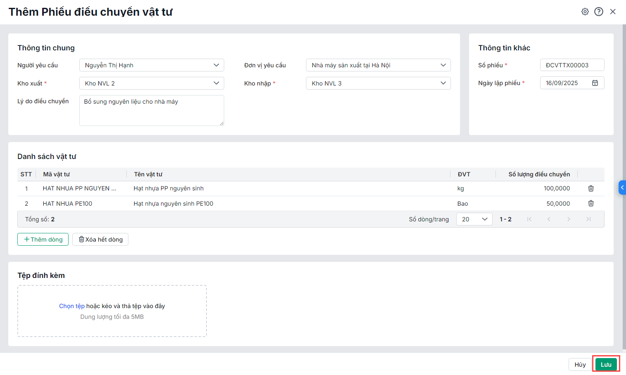626x375 pixels.
Task: Save the form with Lưu
Action: (x=606, y=365)
